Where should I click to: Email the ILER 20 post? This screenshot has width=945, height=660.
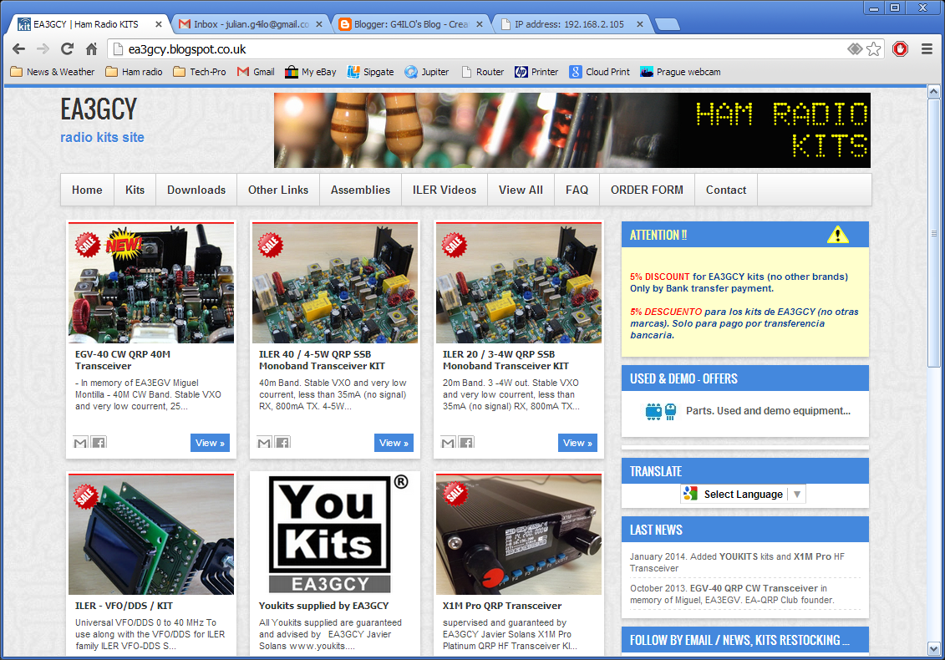click(448, 443)
